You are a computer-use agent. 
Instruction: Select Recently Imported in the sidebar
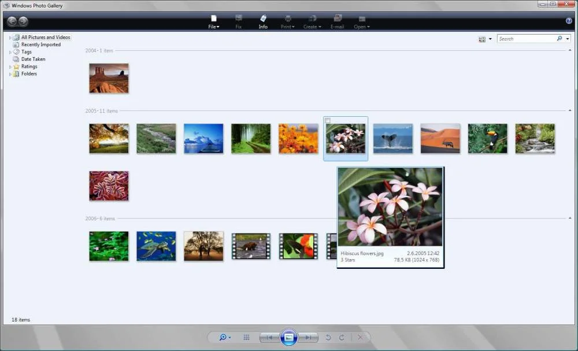tap(40, 45)
